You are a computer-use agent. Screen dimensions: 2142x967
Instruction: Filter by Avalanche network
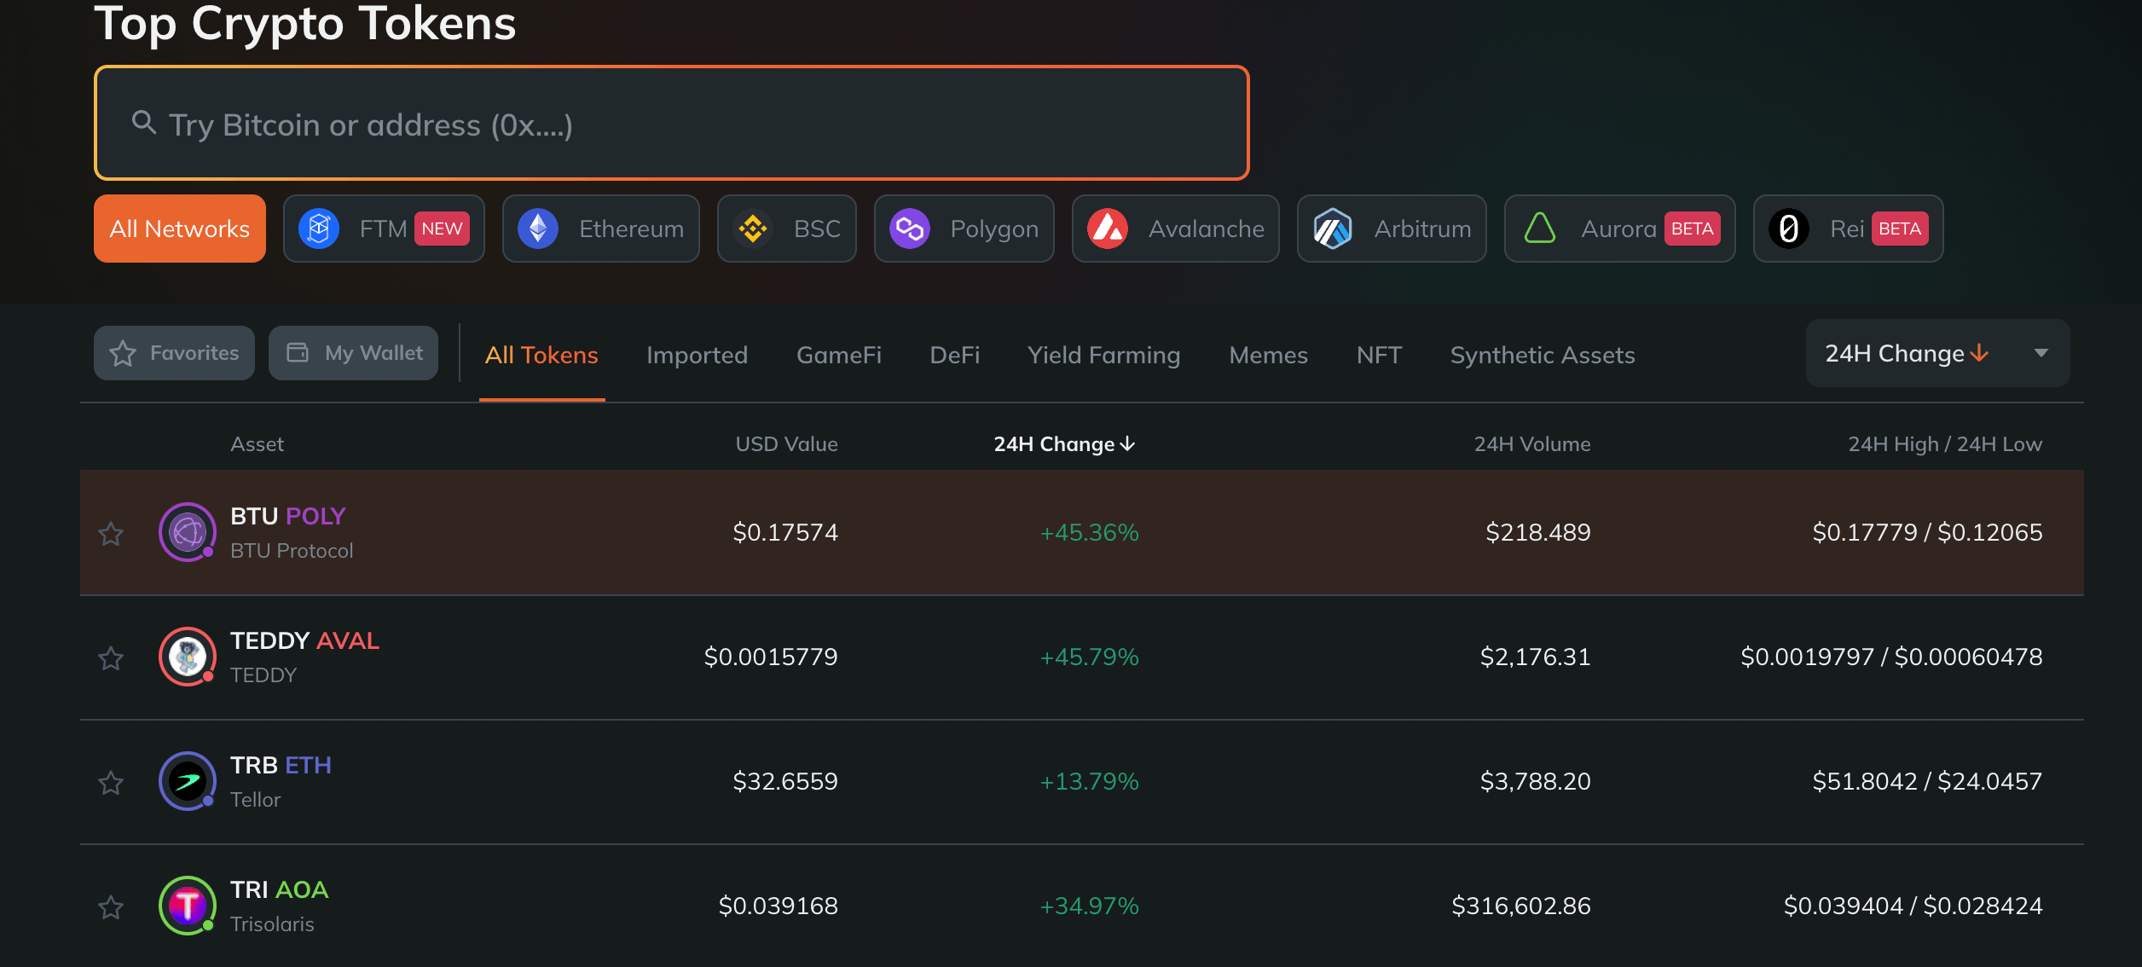pyautogui.click(x=1176, y=229)
